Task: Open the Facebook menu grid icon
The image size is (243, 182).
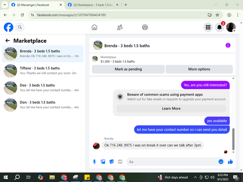Action: point(208,27)
